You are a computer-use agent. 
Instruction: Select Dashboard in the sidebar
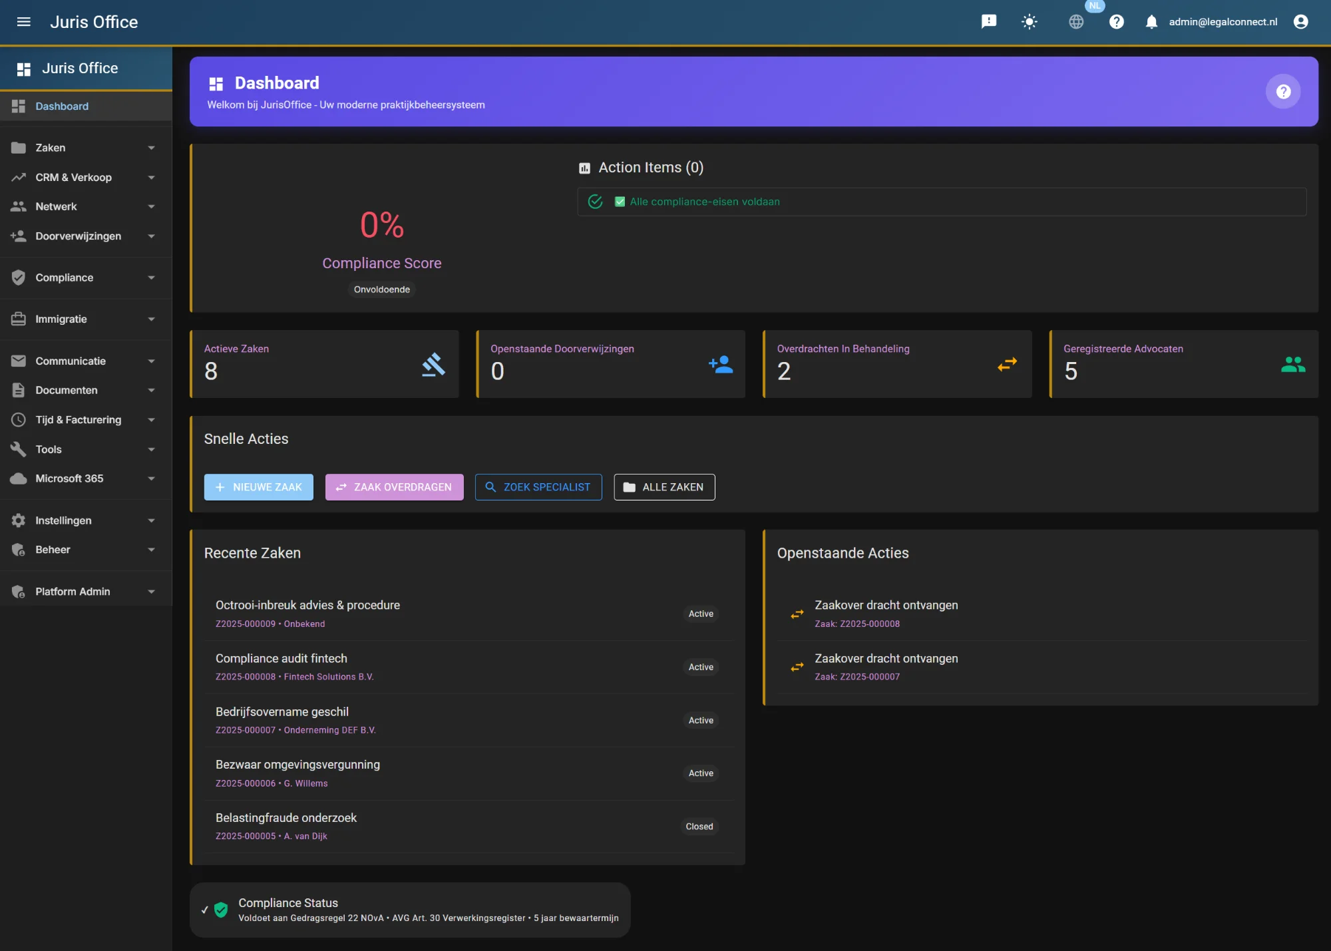pos(62,106)
